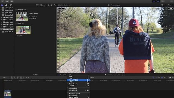The height and width of the screenshot is (98, 174).
Task: Open the Hide Rejected filter popup
Action: (x=41, y=5)
